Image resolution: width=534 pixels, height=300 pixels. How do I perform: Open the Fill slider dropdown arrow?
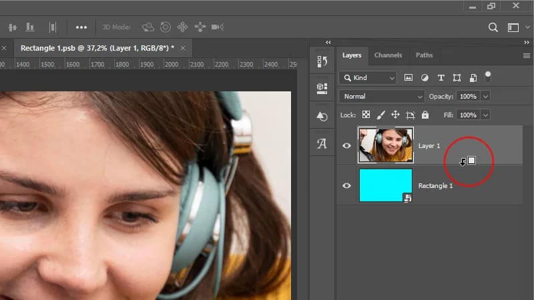click(485, 115)
